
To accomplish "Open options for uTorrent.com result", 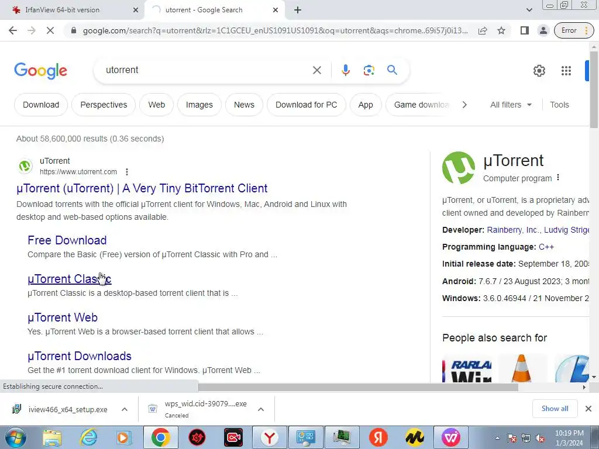I will coord(127,172).
